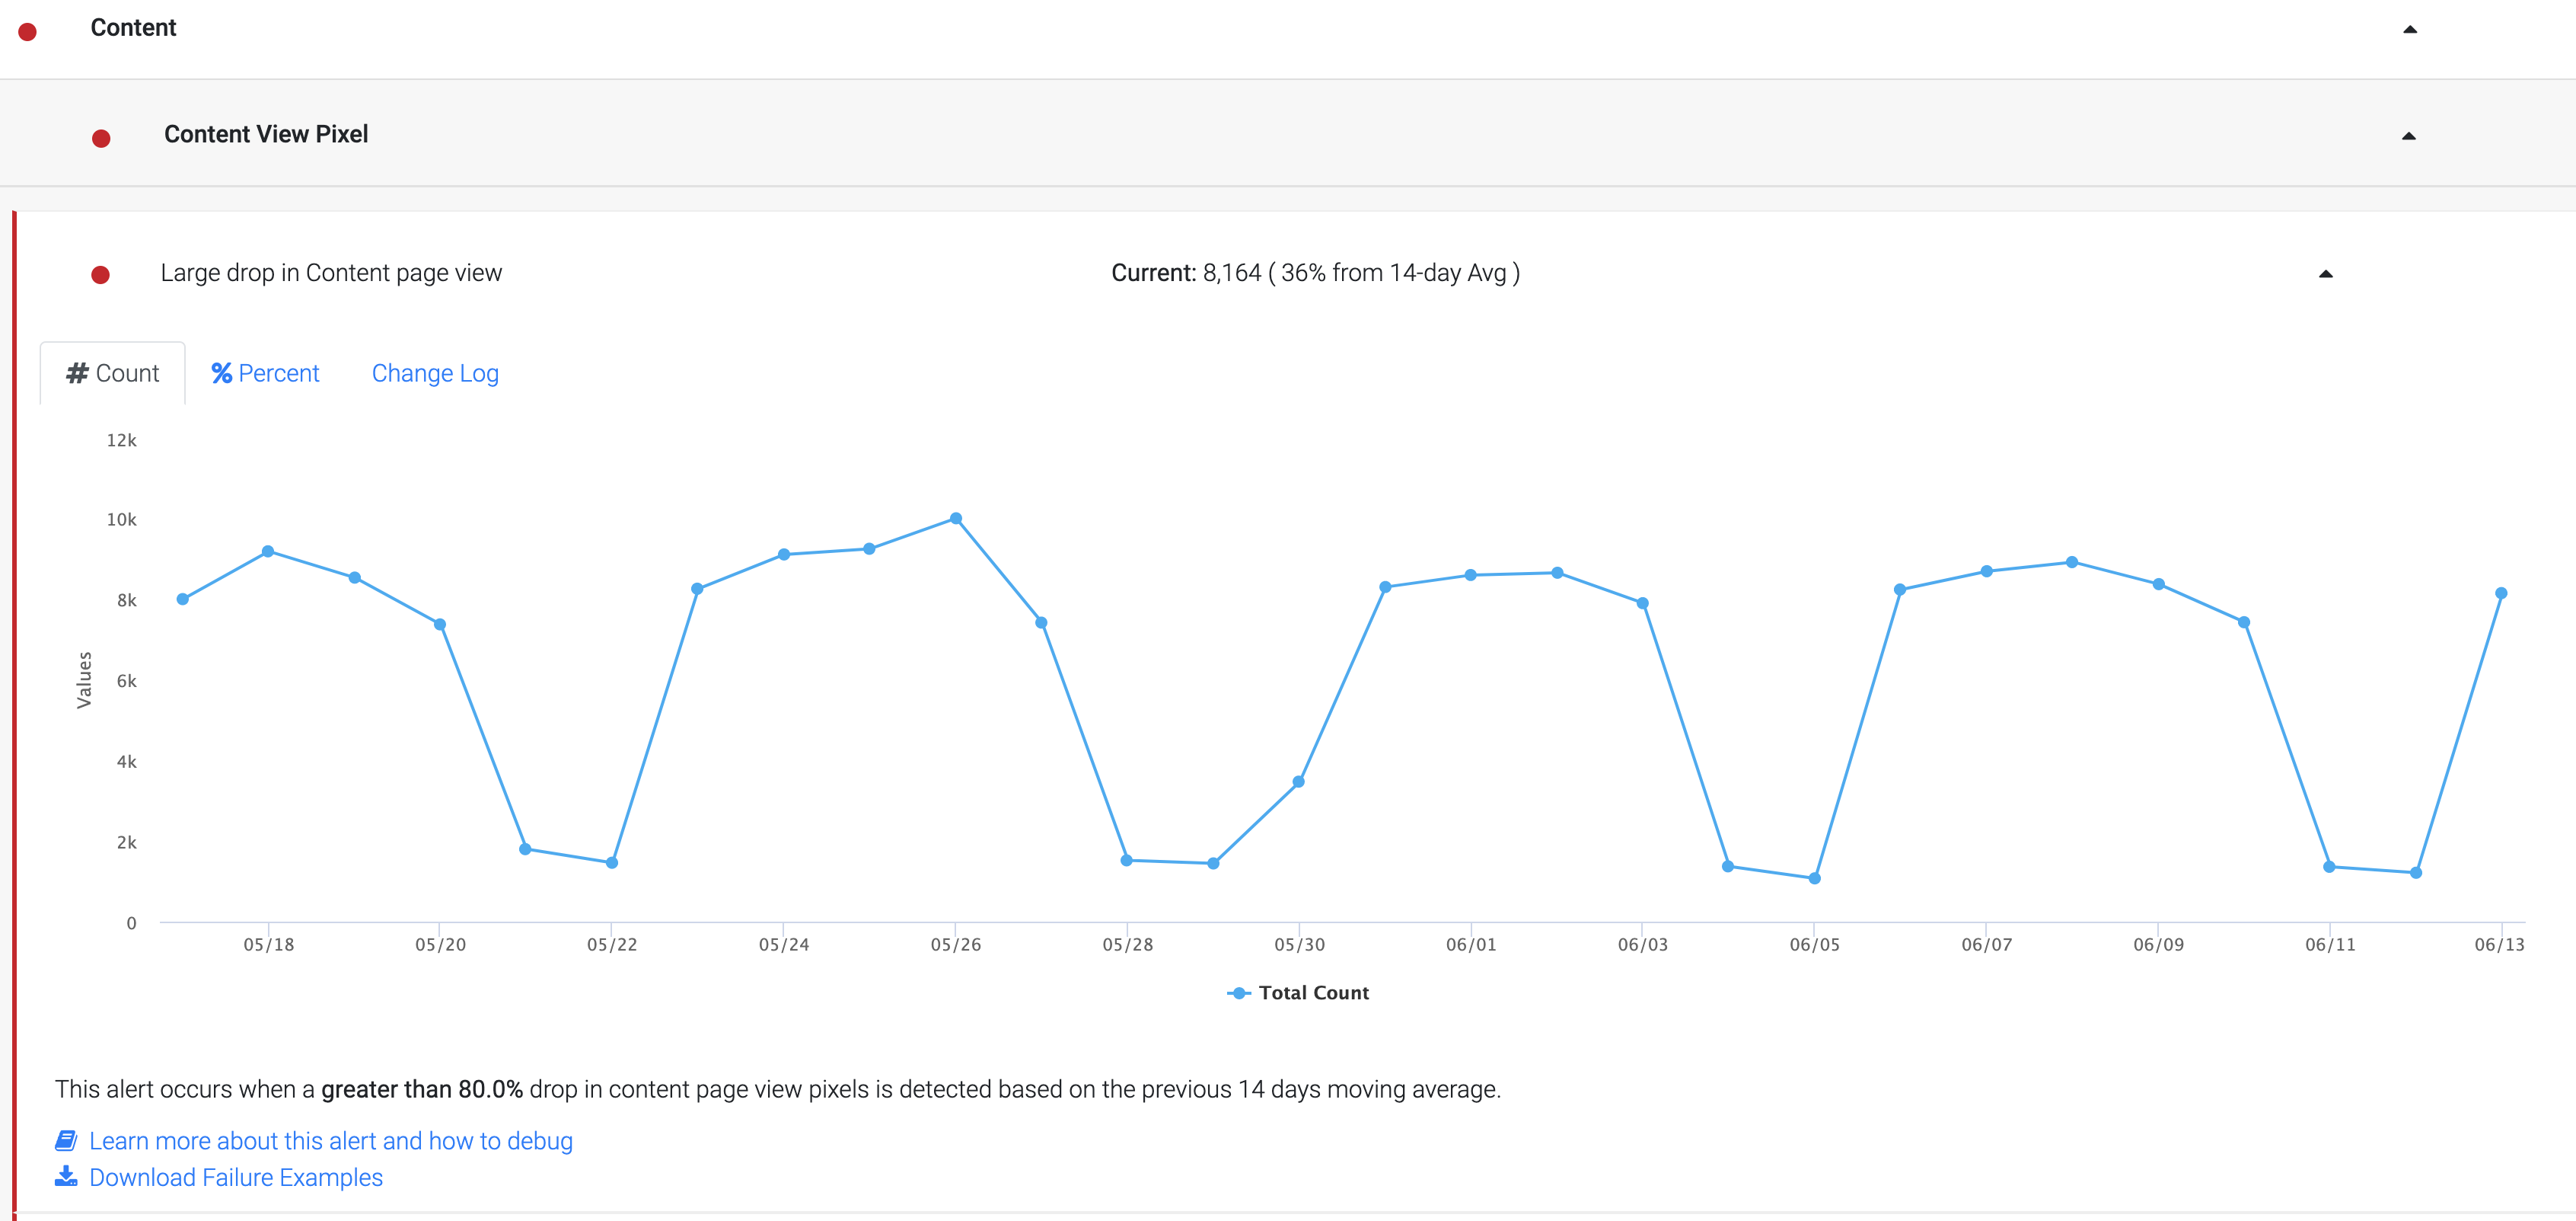Click the 05/26 peak data point
The image size is (2576, 1221).
click(x=956, y=519)
